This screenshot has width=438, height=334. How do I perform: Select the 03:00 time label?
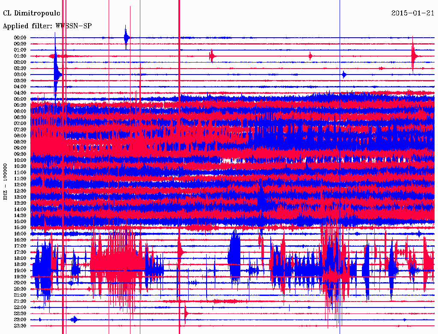tap(20, 75)
